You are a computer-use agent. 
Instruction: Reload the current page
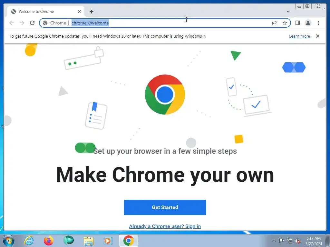click(x=32, y=23)
